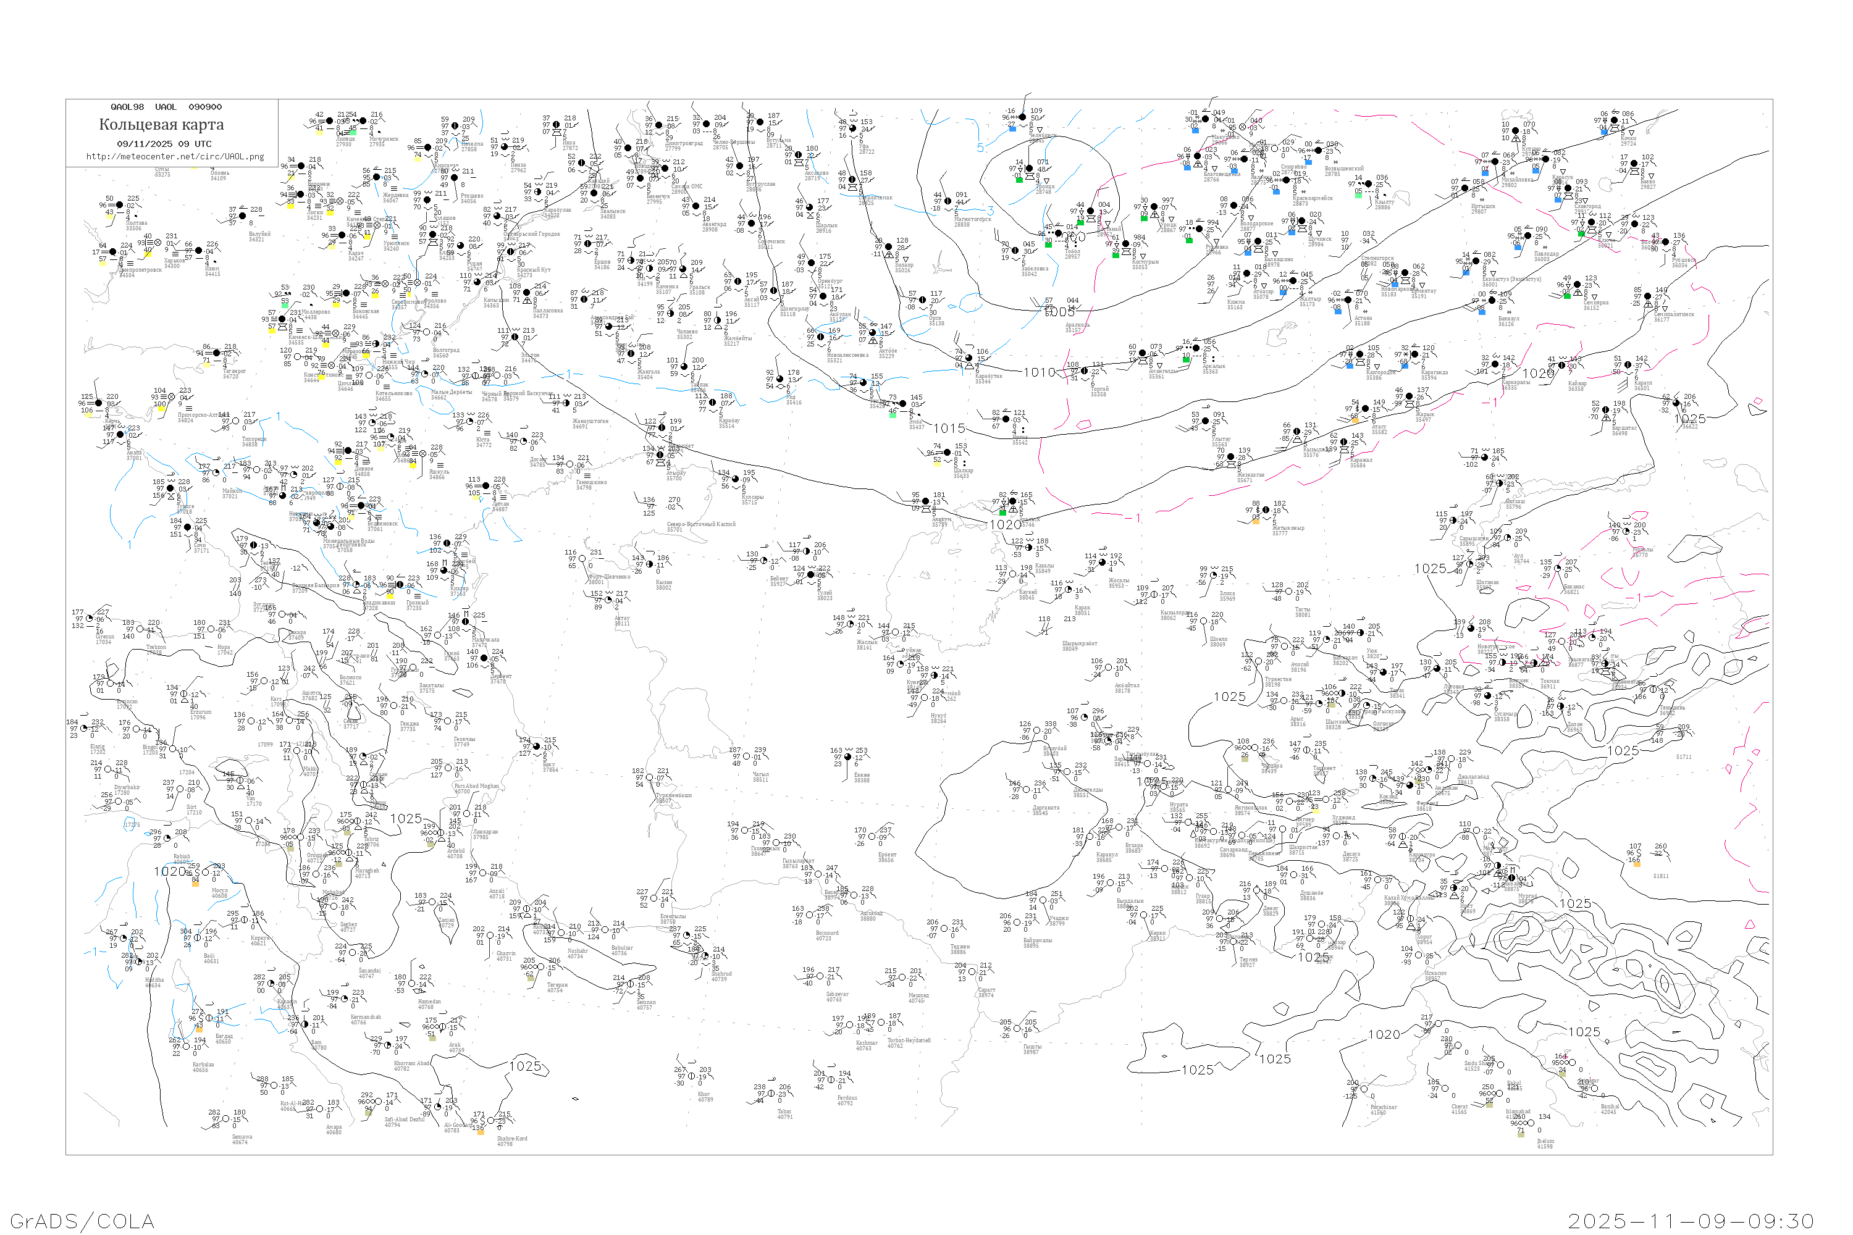Click blue square at Челябинск station
1853x1235 pixels.
click(1012, 128)
